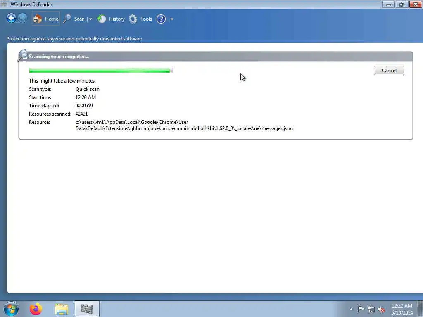The image size is (423, 317).
Task: Show hidden tray icons arrow
Action: tap(351, 309)
